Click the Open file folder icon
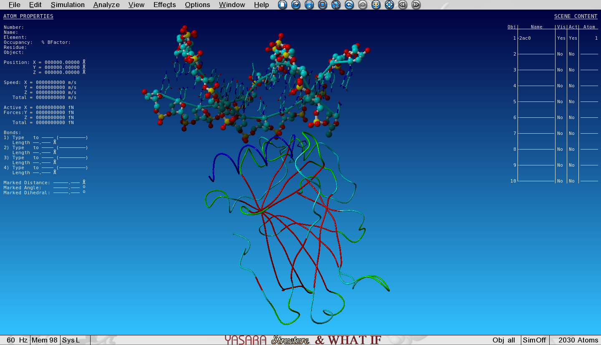This screenshot has width=601, height=345. [x=296, y=5]
